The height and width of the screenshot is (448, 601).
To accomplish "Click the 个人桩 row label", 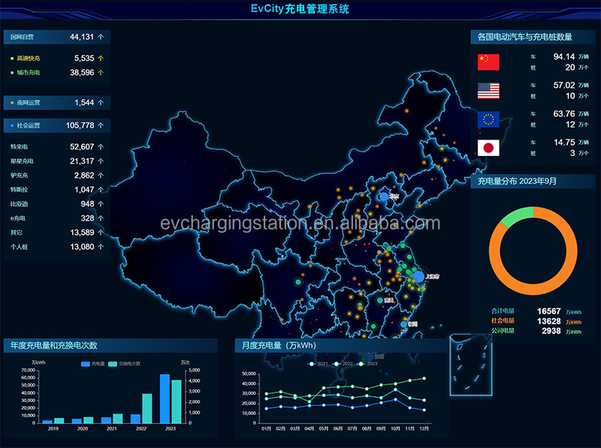I will (20, 247).
